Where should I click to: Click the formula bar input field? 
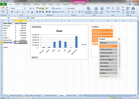pyautogui.click(x=83, y=18)
